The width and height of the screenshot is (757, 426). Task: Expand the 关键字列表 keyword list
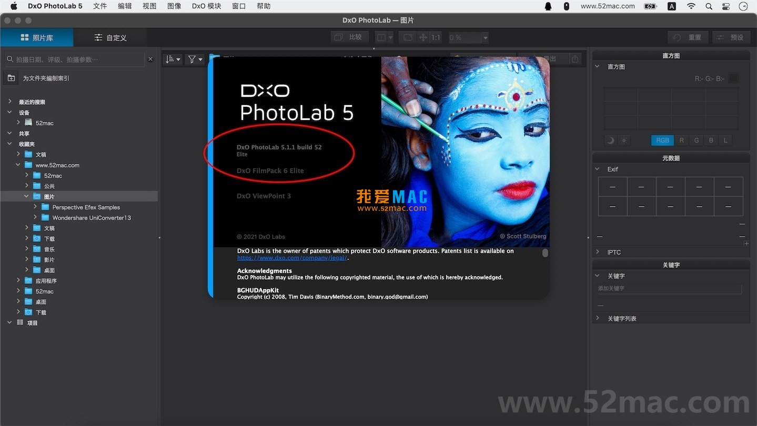pyautogui.click(x=598, y=318)
